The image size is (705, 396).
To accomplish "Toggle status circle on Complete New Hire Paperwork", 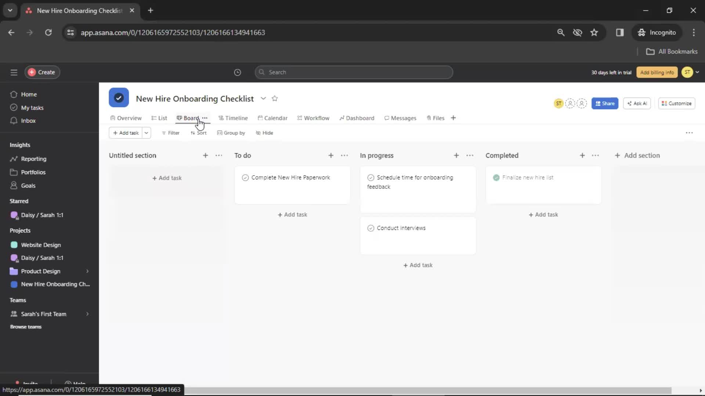I will click(245, 177).
